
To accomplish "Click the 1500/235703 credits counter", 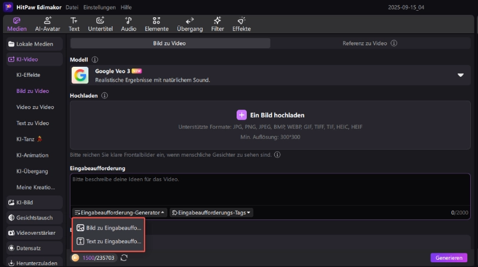I will [x=98, y=258].
